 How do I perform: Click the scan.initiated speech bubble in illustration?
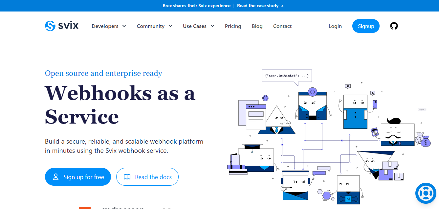287,77
